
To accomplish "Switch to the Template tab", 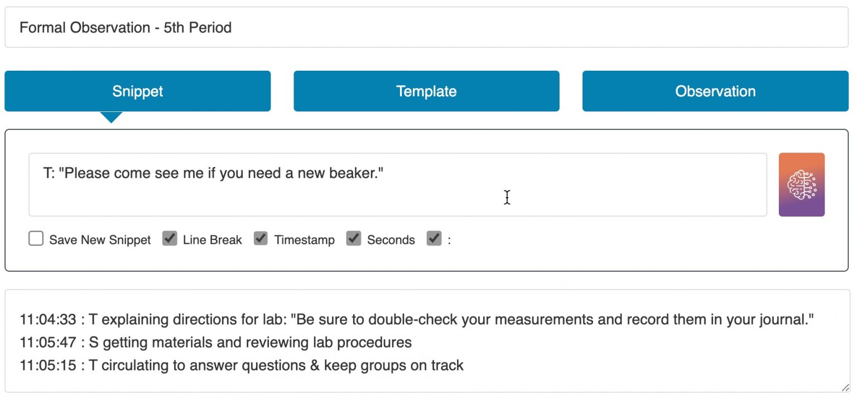I will (x=426, y=91).
